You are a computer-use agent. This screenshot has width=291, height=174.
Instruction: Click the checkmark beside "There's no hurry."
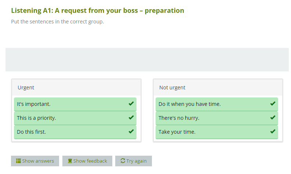coord(273,118)
